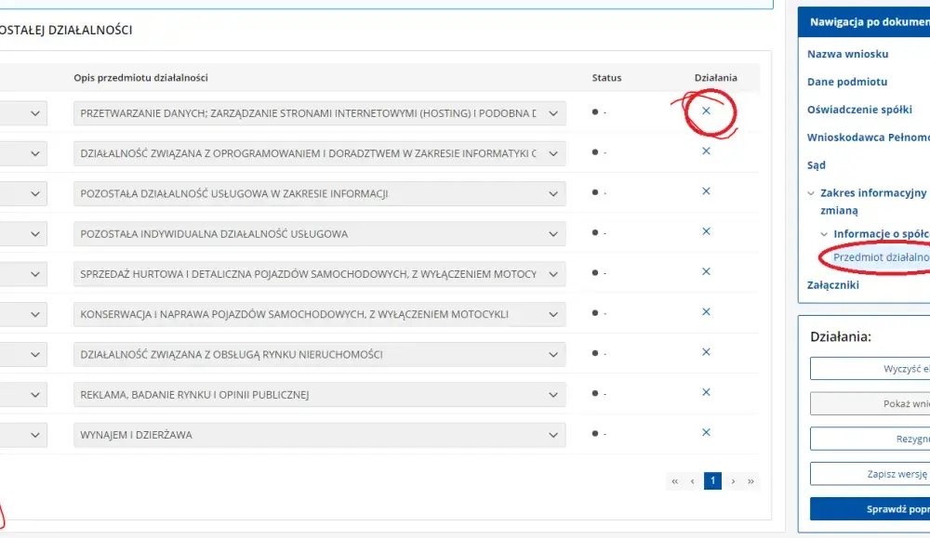Image resolution: width=930 pixels, height=538 pixels.
Task: Expand WYNAJEM I DZIERŻAWA dropdown
Action: (x=320, y=435)
